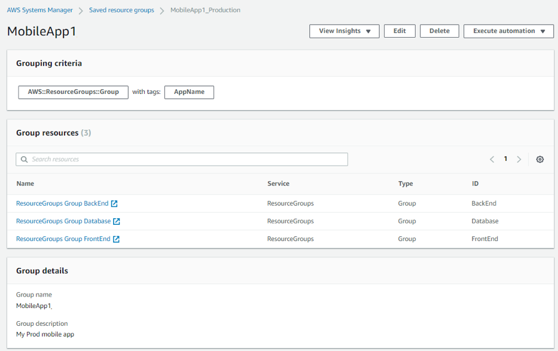This screenshot has width=558, height=351.
Task: Select page number 1 in pagination
Action: [505, 159]
